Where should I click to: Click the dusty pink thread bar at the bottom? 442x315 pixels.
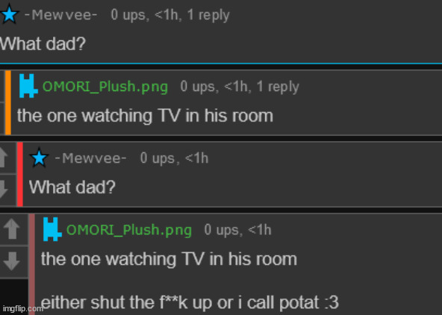(32, 264)
